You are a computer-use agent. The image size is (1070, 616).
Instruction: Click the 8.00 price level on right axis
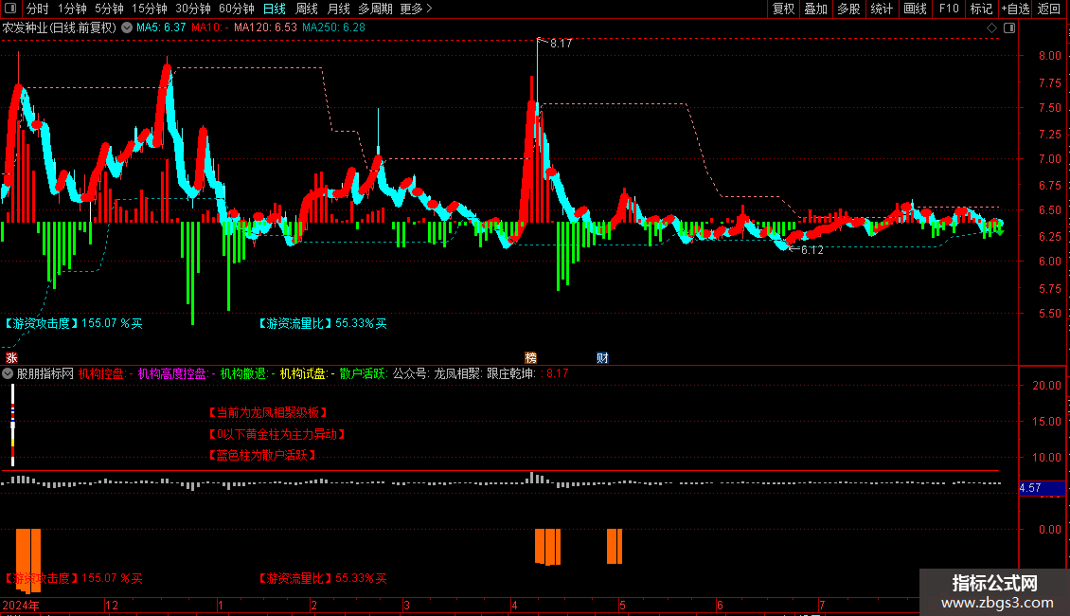(1049, 56)
